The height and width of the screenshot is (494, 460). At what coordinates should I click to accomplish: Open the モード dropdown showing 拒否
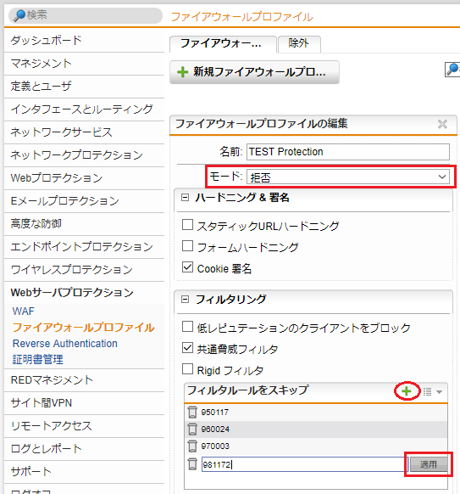[348, 177]
